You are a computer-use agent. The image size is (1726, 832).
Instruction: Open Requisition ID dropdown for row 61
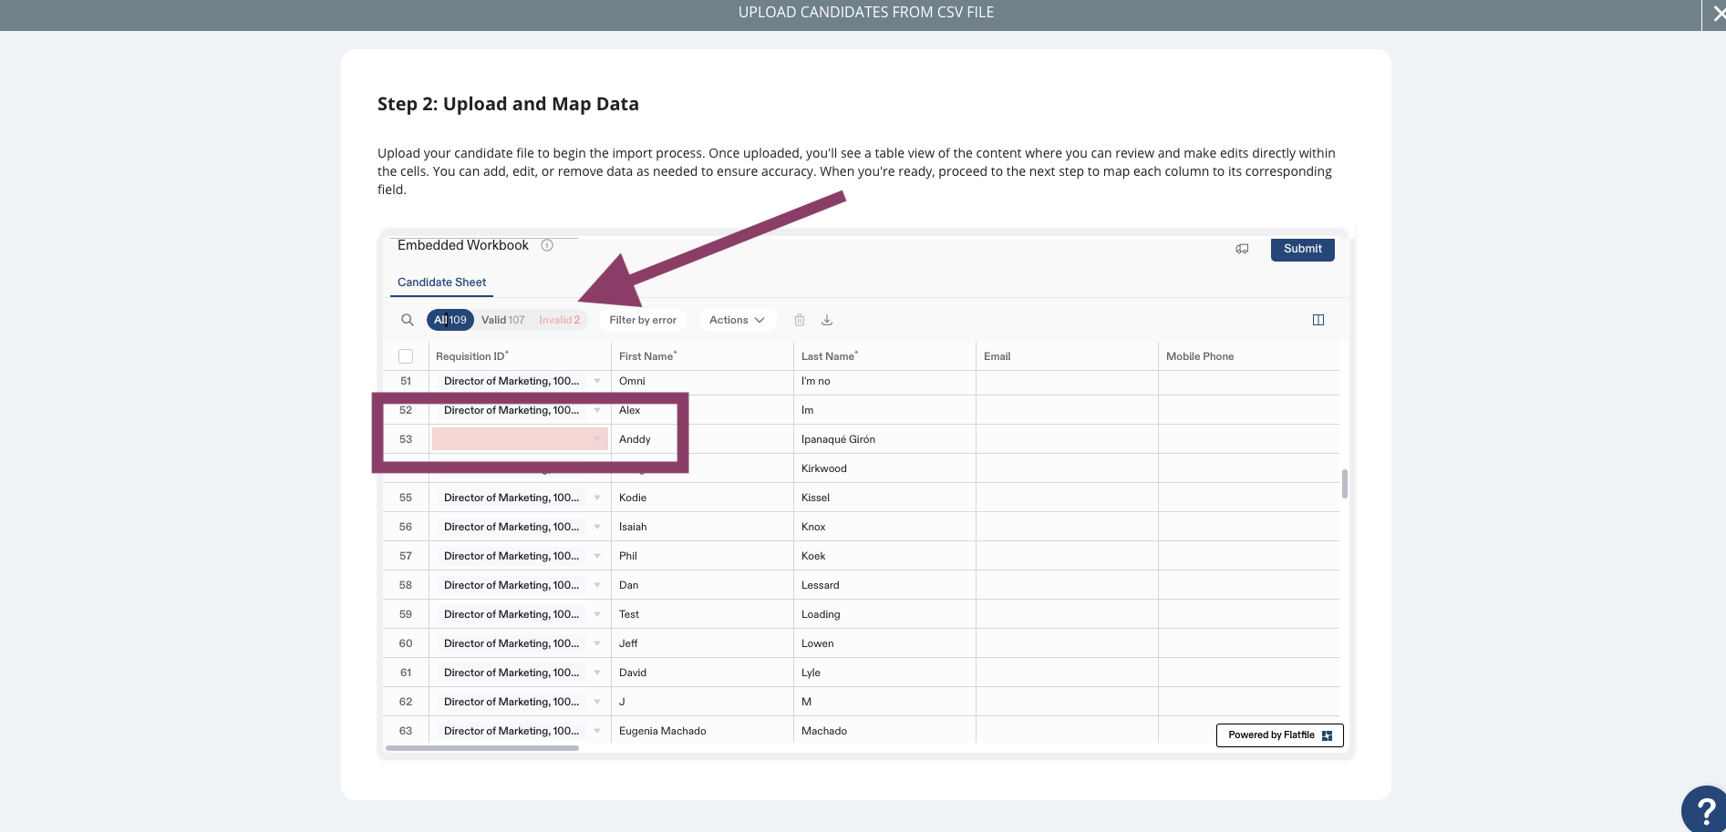click(x=597, y=673)
